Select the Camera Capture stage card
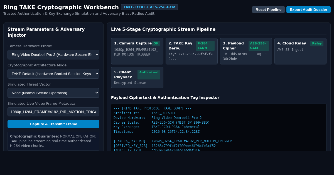The image size is (334, 175). click(137, 51)
